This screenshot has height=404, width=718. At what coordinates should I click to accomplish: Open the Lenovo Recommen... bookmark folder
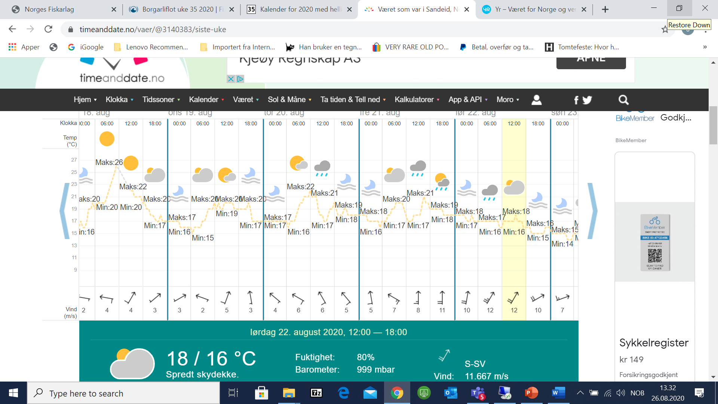point(151,47)
